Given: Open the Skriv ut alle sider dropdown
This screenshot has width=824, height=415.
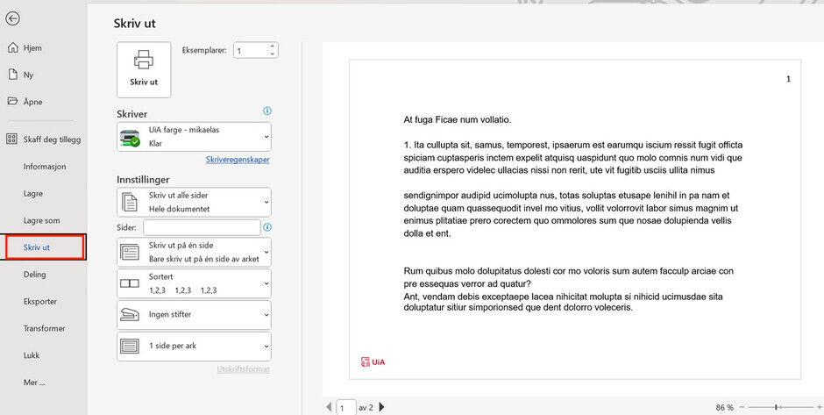Looking at the screenshot, I should point(194,202).
